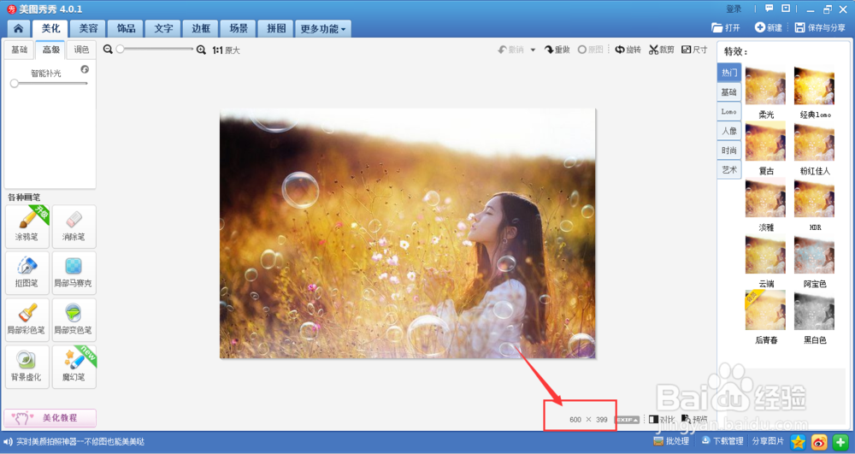Screen dimensions: 855x454
Task: Show the 艺术 art effects category
Action: 729,170
